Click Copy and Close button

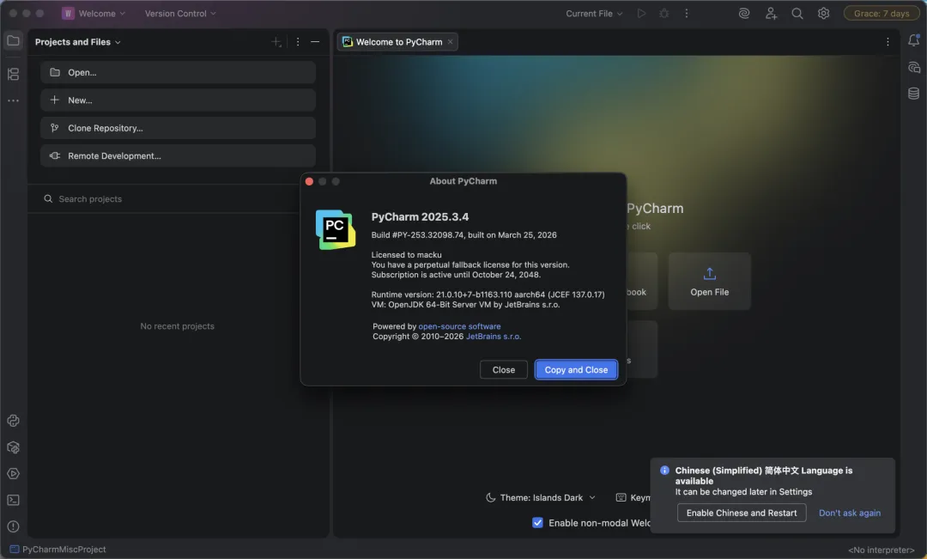(576, 370)
